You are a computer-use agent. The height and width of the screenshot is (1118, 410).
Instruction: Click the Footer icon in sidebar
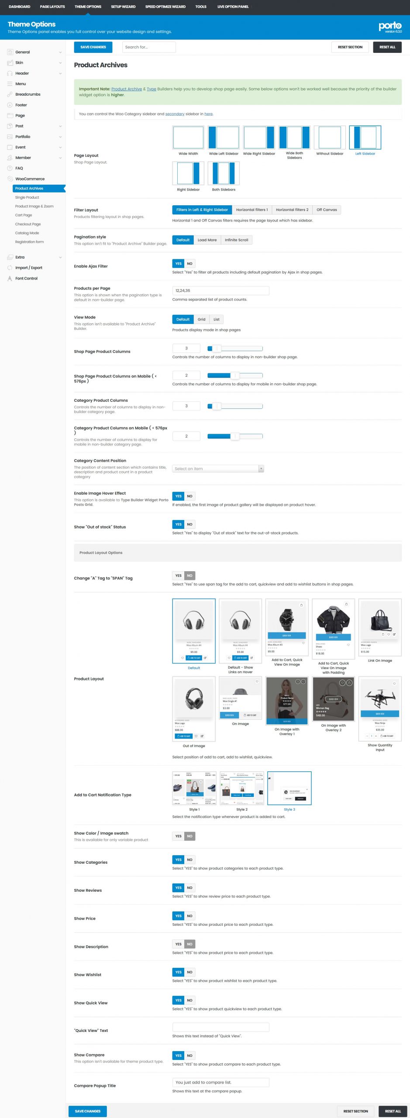tap(10, 105)
